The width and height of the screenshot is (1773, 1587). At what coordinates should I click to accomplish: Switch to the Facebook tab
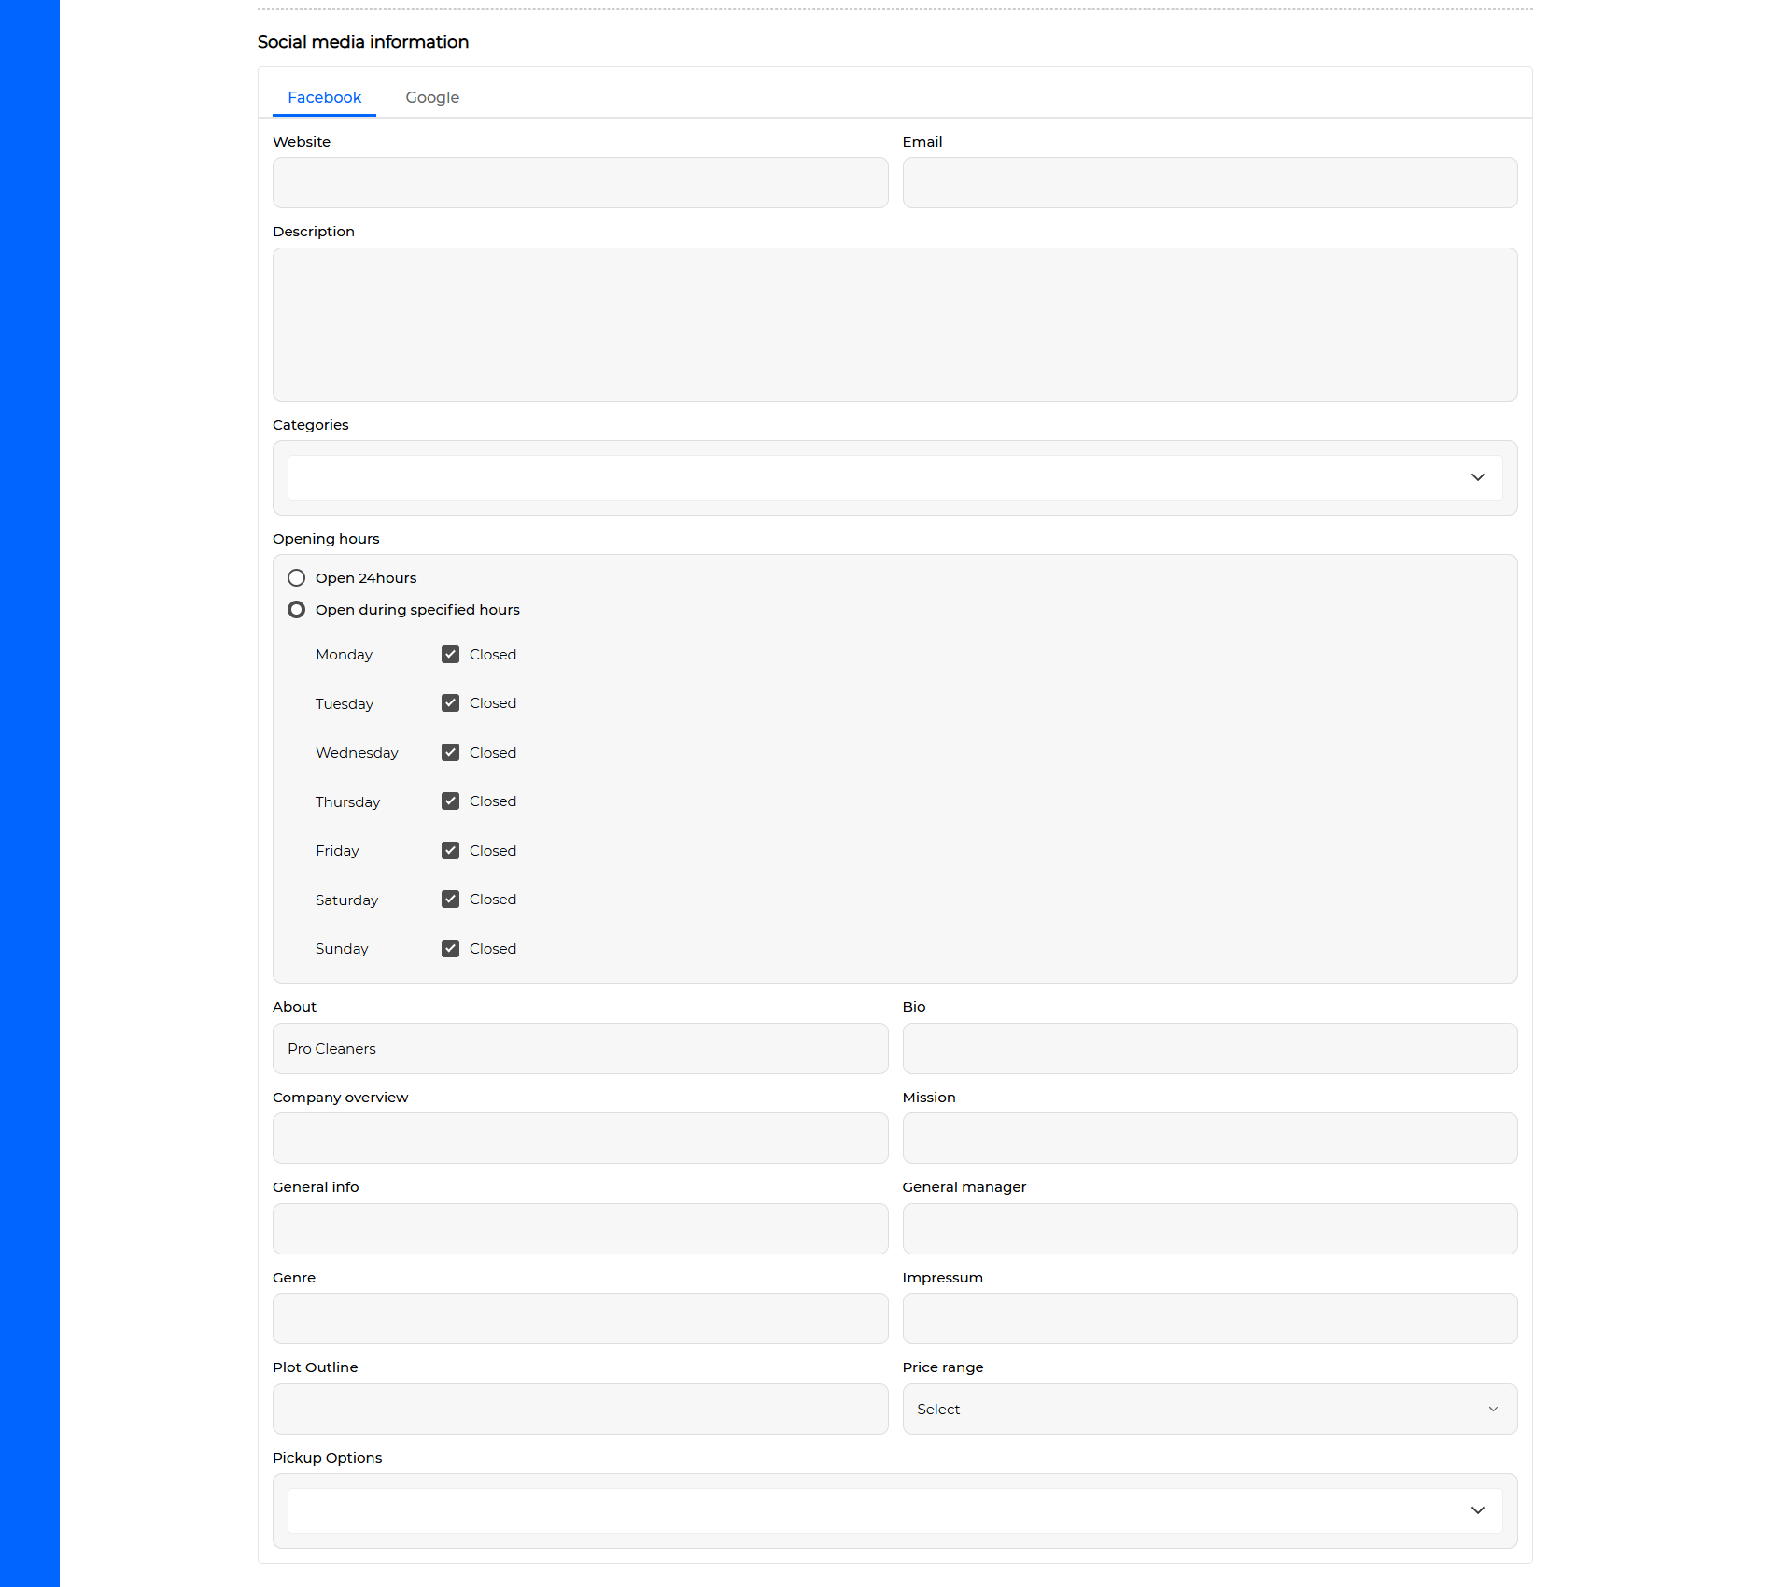[324, 97]
